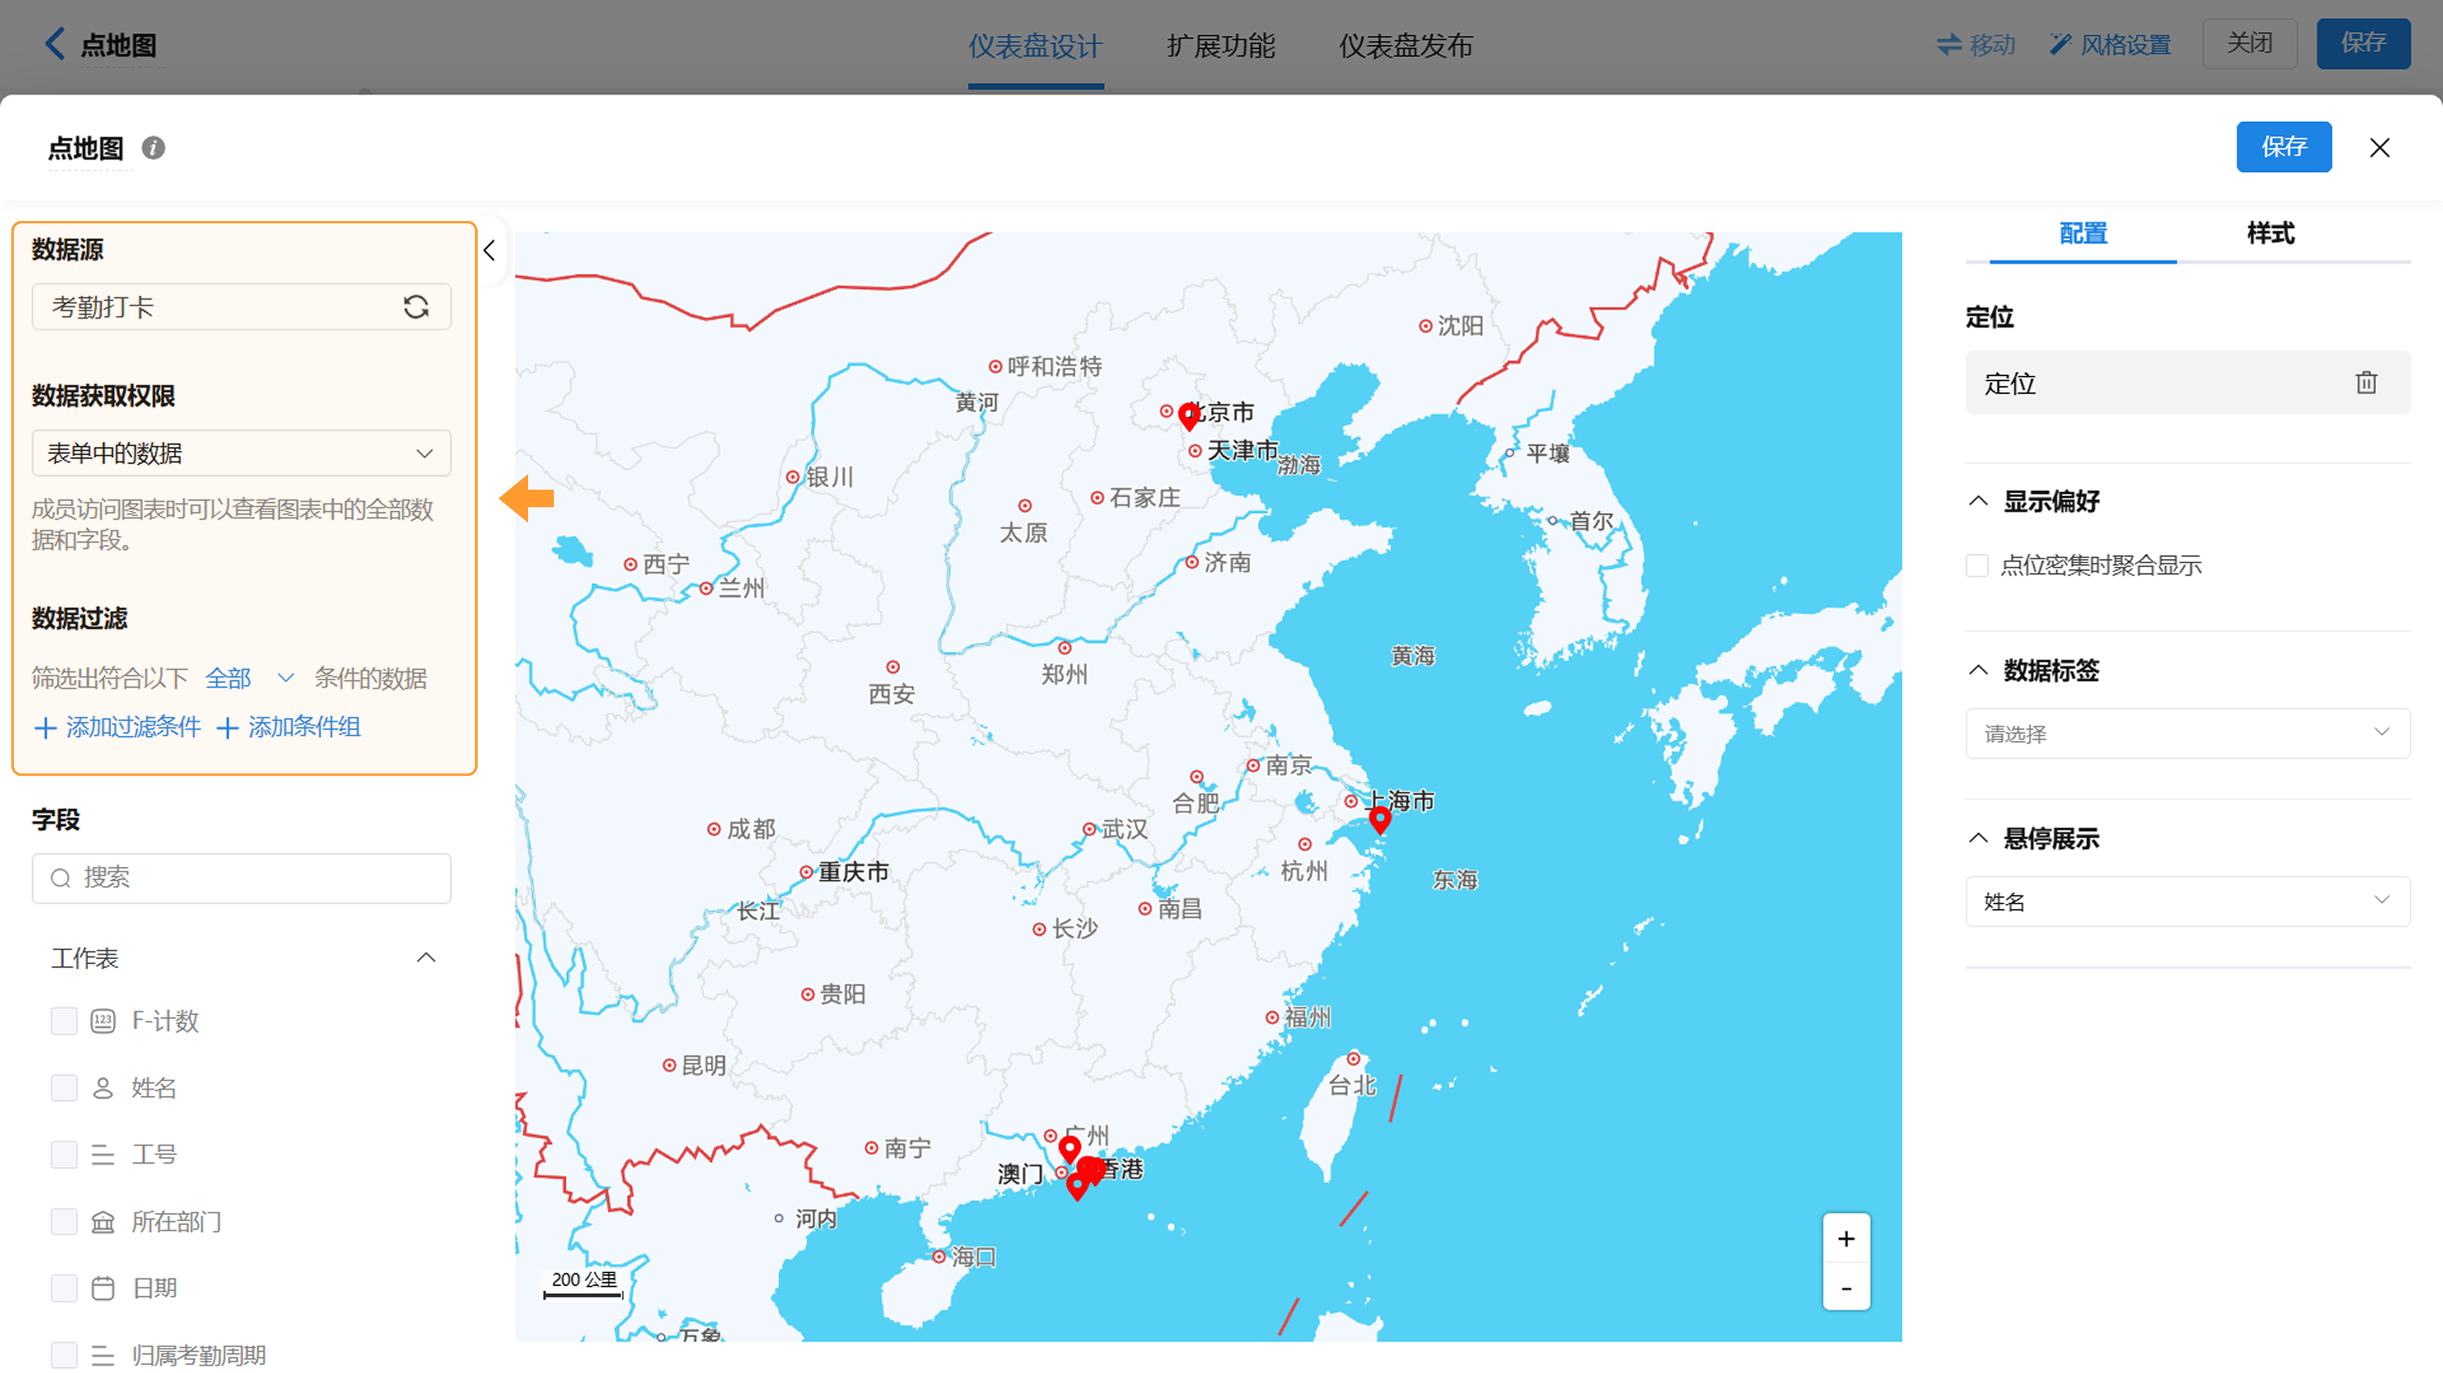Click the red marker at 北京市
The image size is (2443, 1373).
point(1188,416)
